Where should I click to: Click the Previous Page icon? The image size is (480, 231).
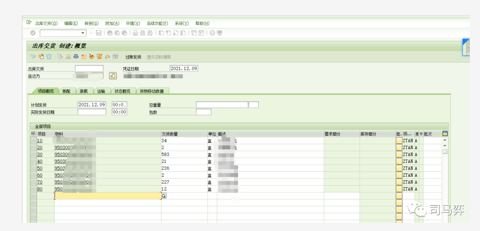(x=168, y=33)
